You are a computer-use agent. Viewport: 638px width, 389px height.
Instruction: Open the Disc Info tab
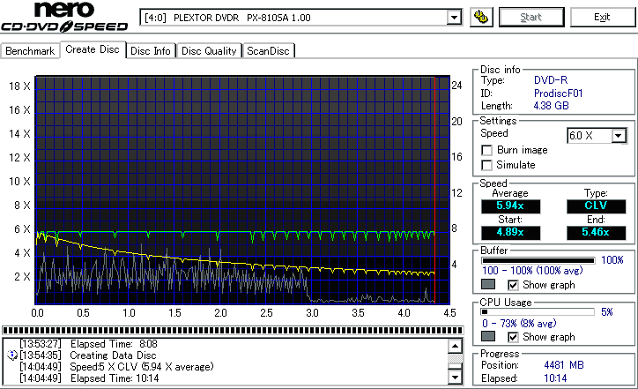coord(151,51)
